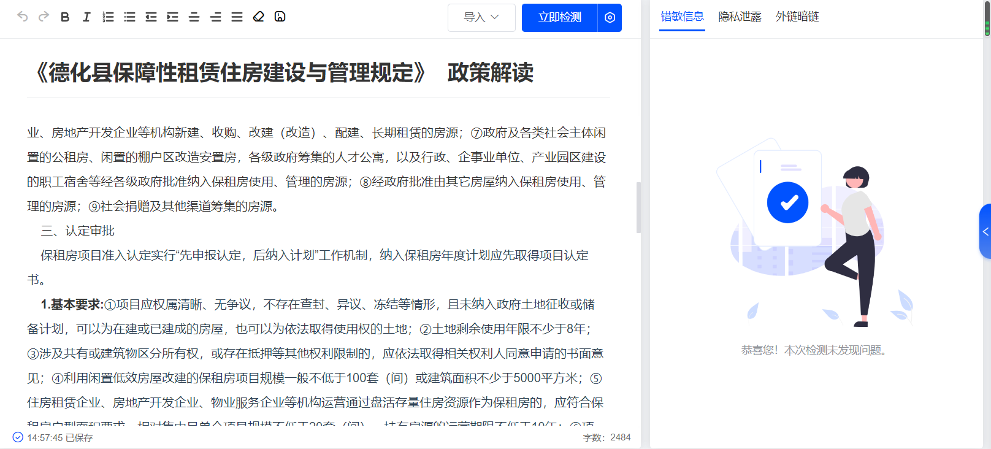Click the 立即检测 button

[559, 17]
